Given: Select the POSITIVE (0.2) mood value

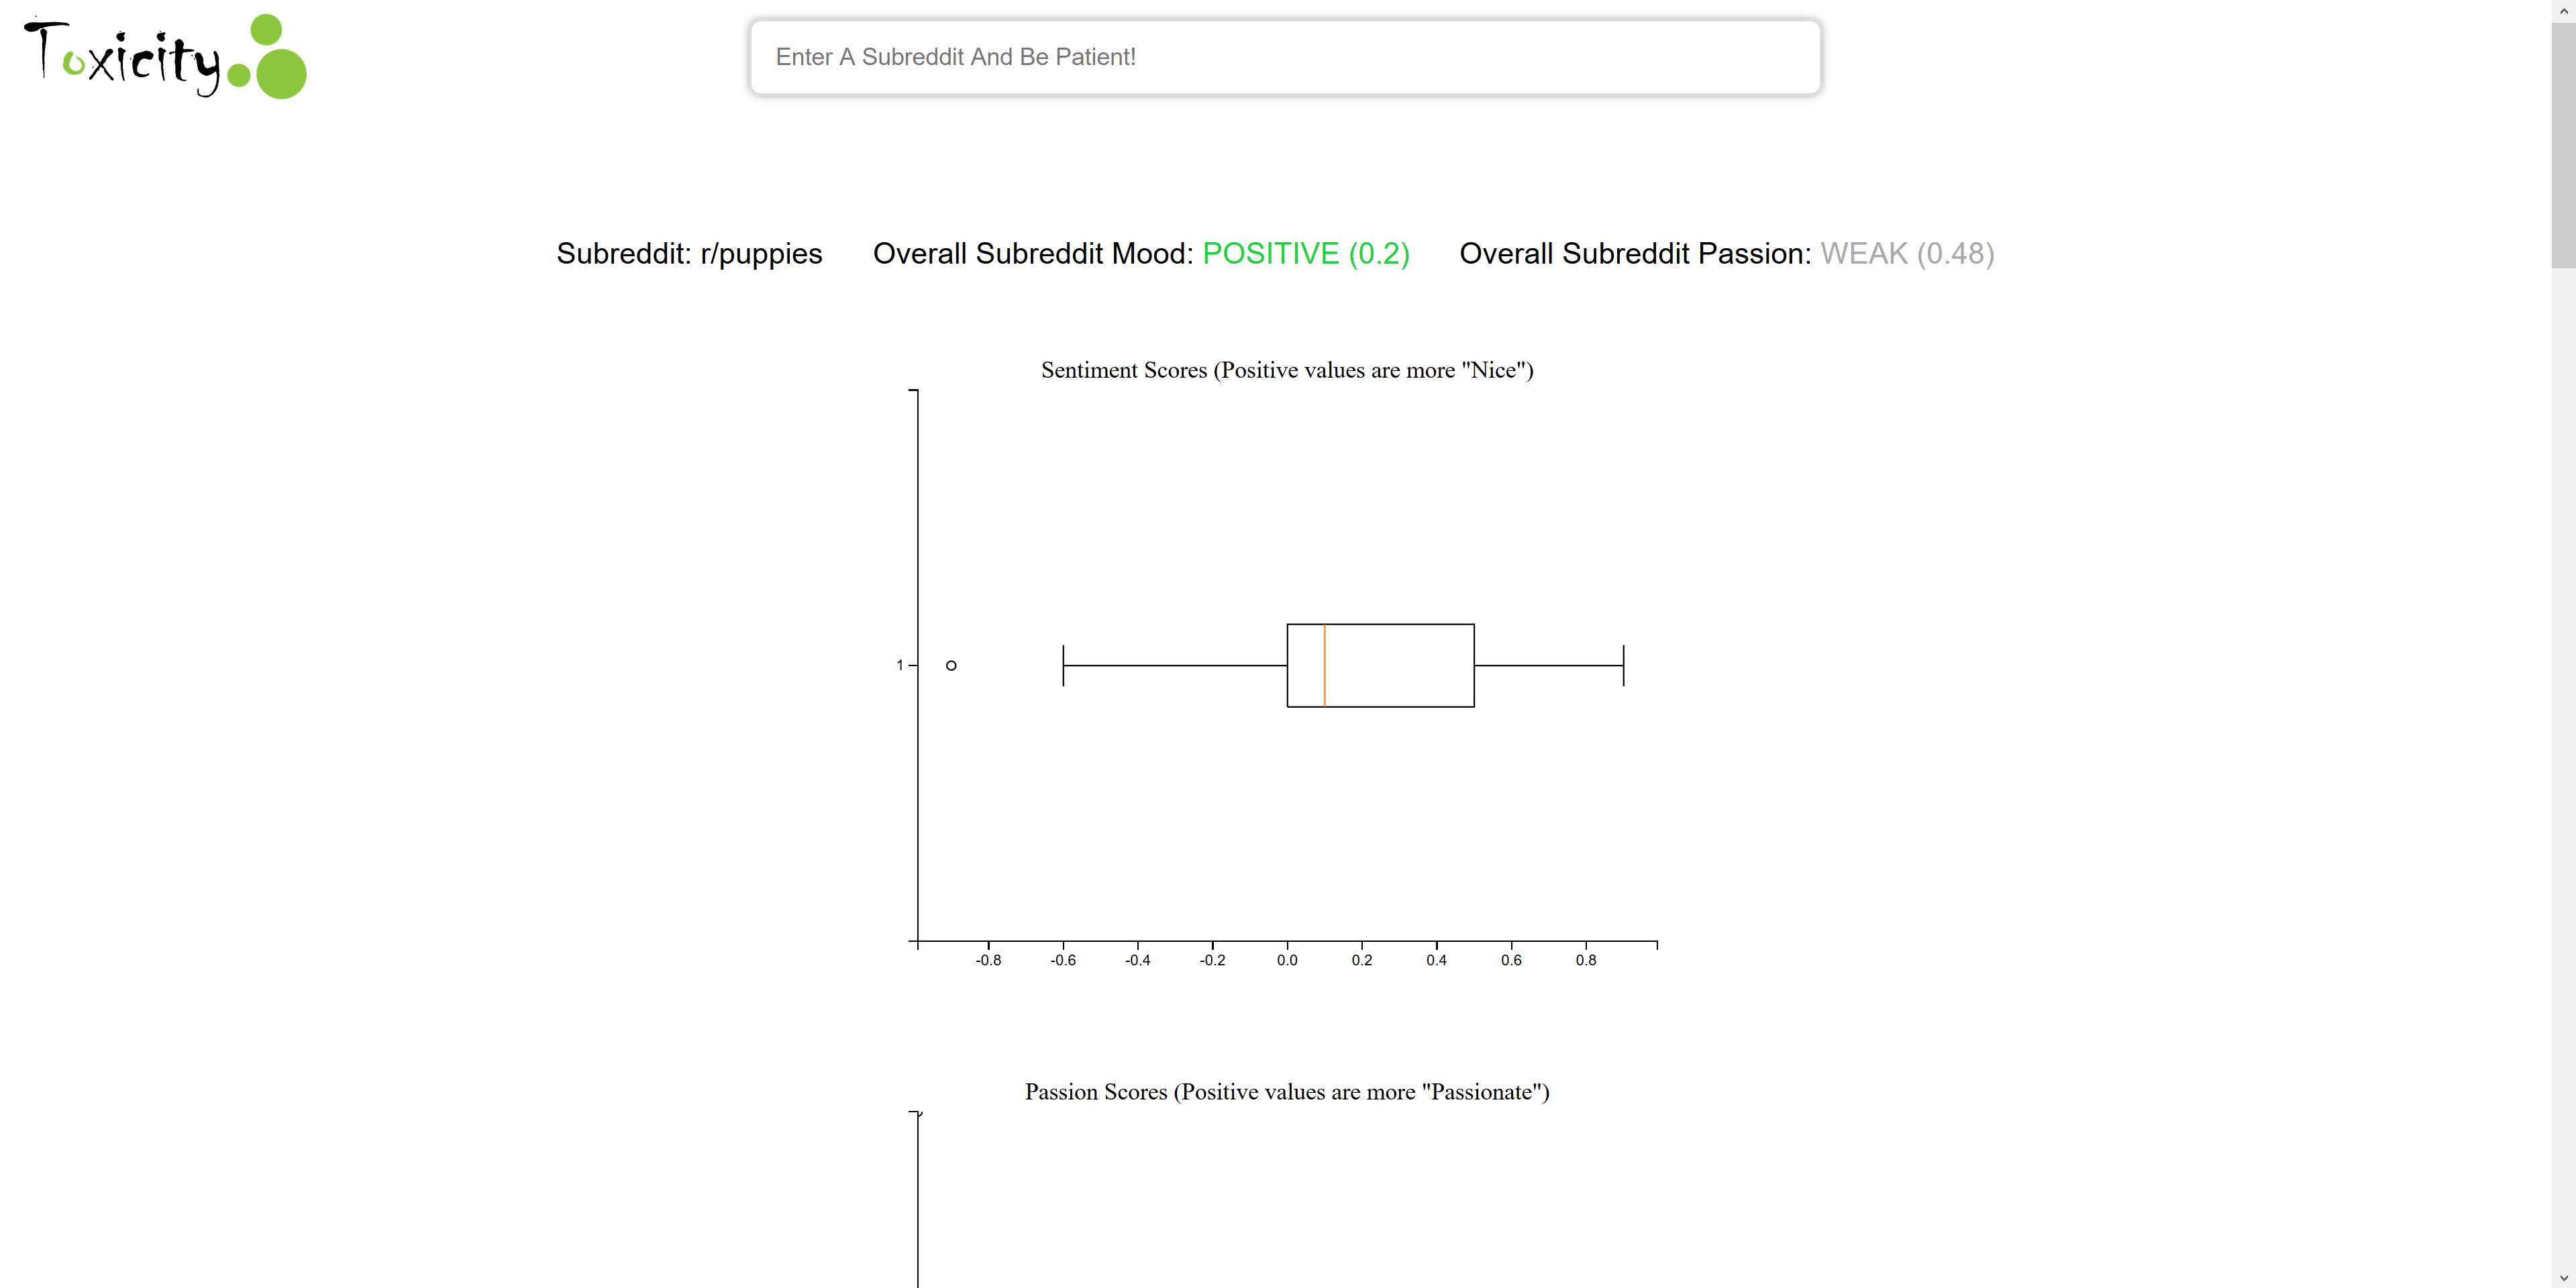Looking at the screenshot, I should (1306, 254).
